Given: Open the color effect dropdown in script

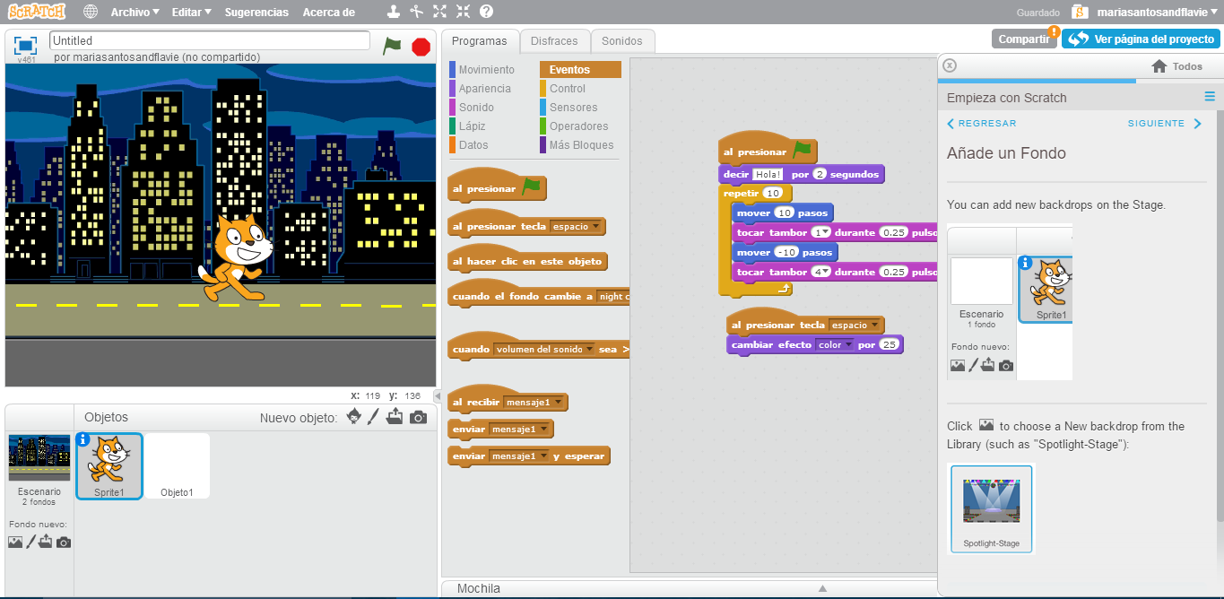Looking at the screenshot, I should [x=836, y=344].
